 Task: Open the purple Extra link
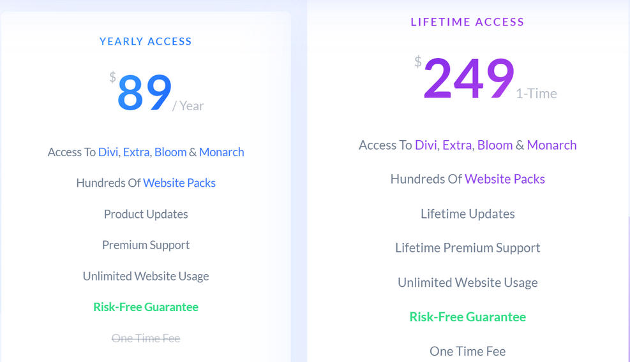click(457, 145)
